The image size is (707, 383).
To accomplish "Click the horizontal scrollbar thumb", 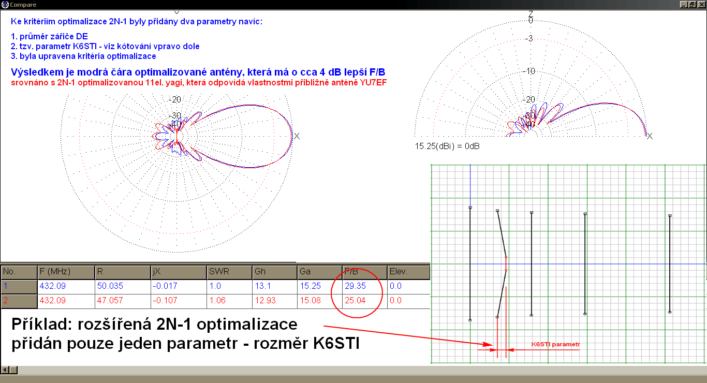I will coord(14,370).
